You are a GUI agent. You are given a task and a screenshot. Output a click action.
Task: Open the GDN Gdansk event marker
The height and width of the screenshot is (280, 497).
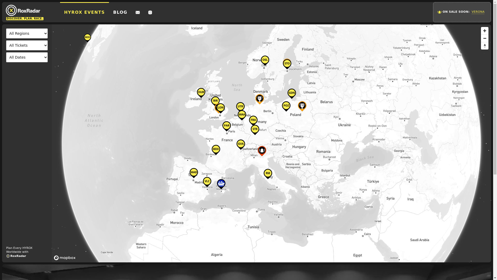pos(291,94)
